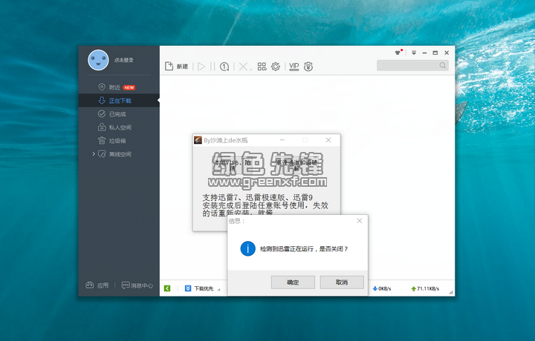Click the user avatar in the sidebar
The height and width of the screenshot is (341, 535).
(98, 60)
